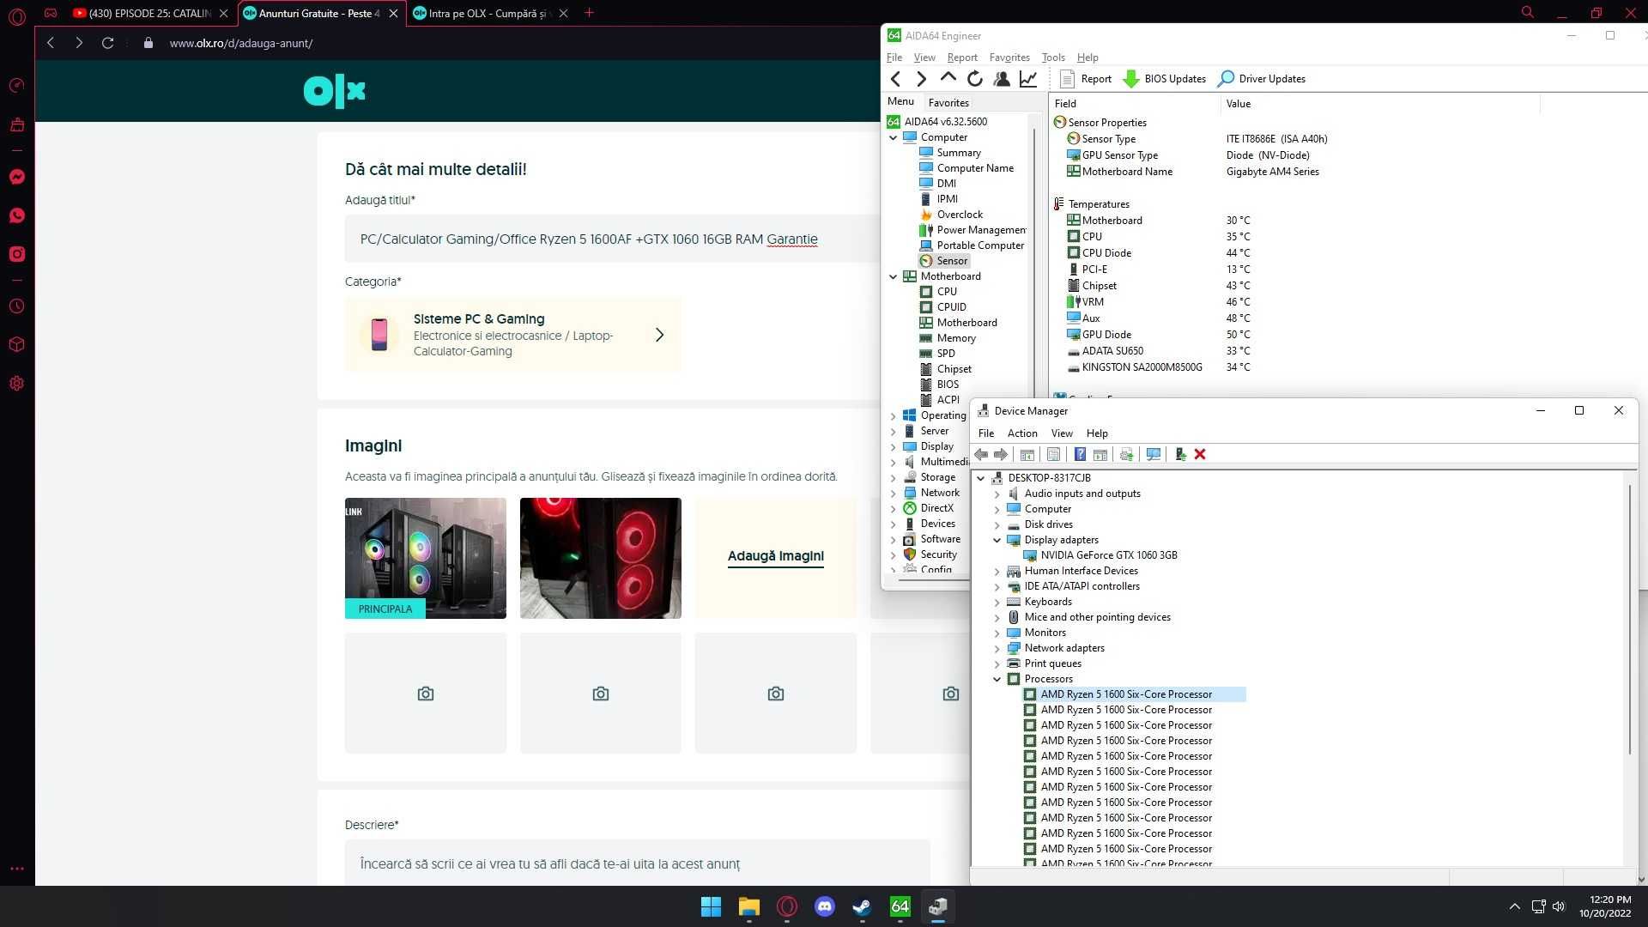Viewport: 1648px width, 927px height.
Task: Click the AIDA64 refresh icon
Action: (974, 79)
